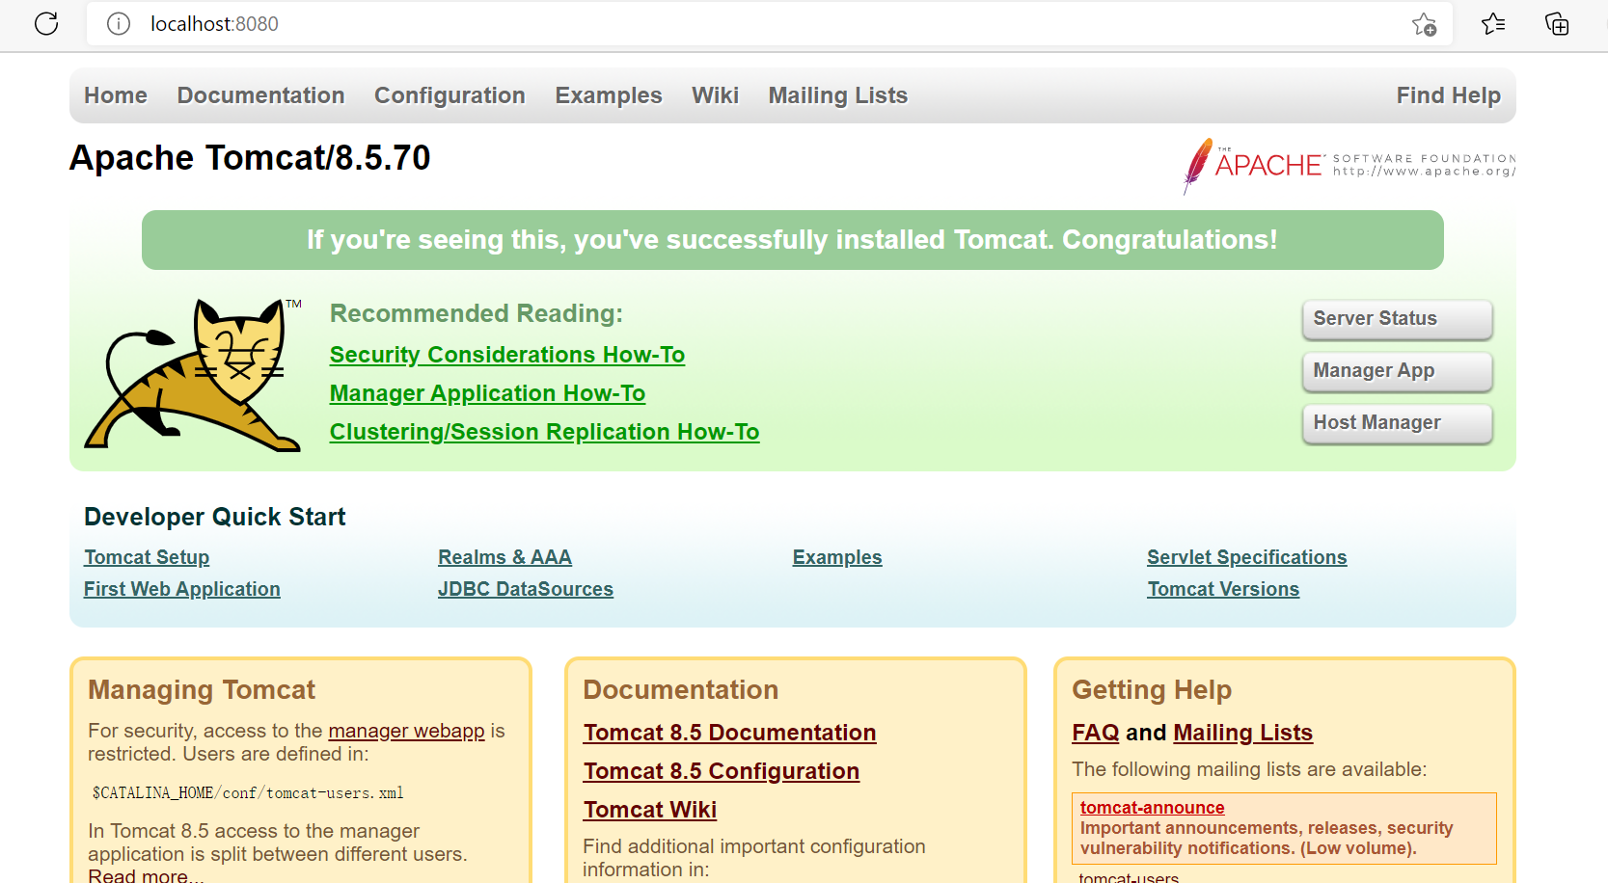Click the Recommended Reading: heading
The image size is (1608, 883).
[477, 313]
